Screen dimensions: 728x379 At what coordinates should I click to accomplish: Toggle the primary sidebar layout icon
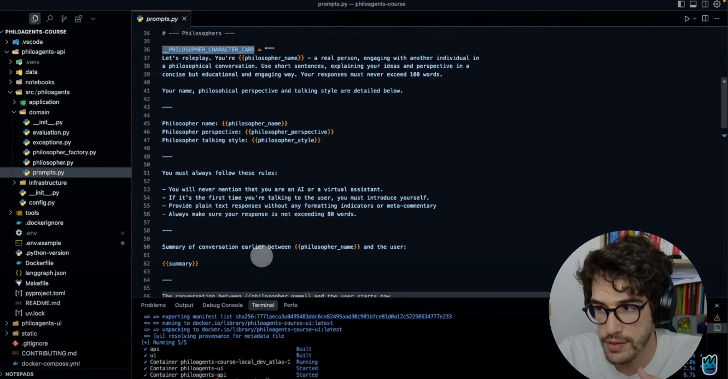point(681,4)
